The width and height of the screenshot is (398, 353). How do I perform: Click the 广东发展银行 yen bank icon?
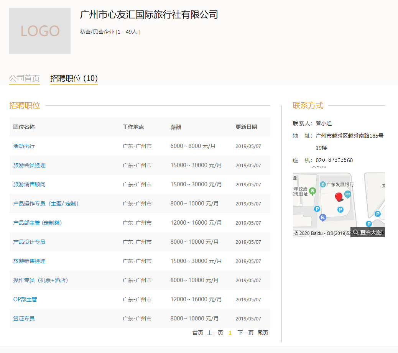click(323, 185)
